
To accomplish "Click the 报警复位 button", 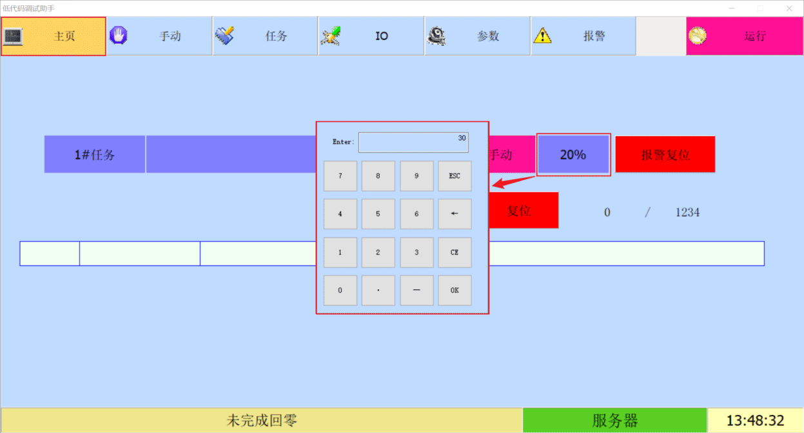I will (x=665, y=155).
